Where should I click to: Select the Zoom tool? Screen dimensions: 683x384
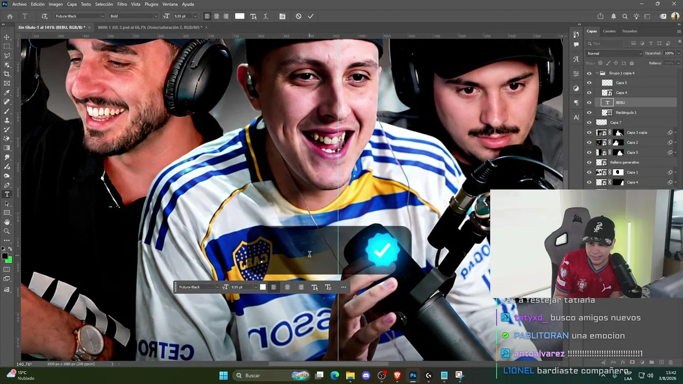tap(7, 231)
